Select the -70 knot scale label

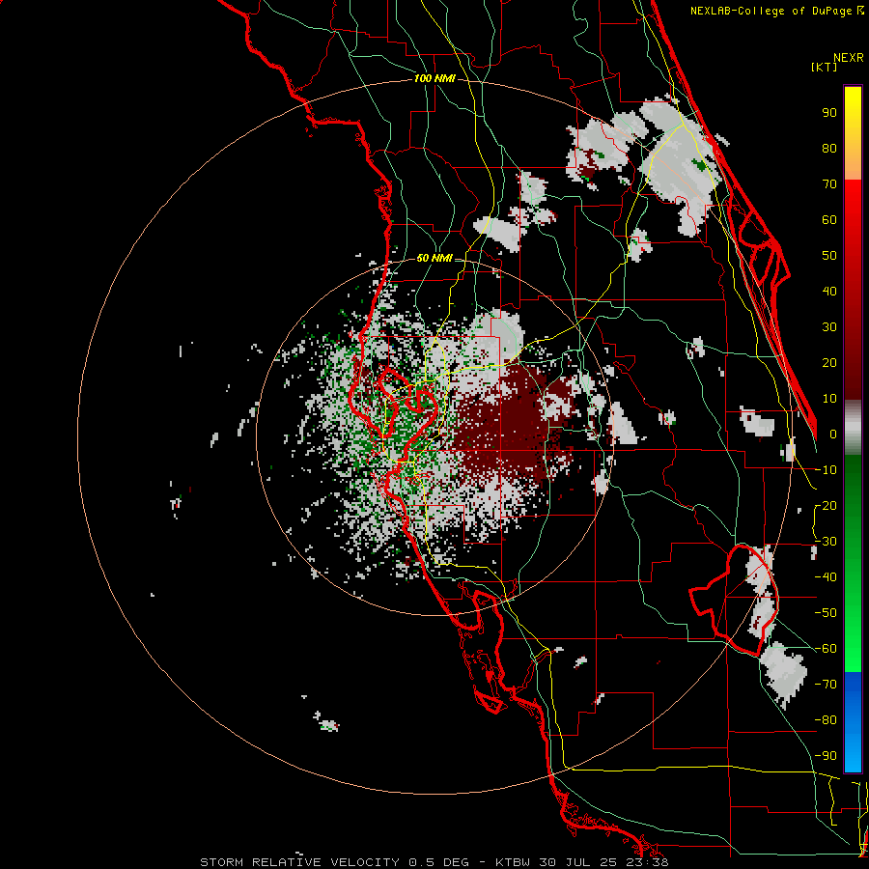pos(826,685)
